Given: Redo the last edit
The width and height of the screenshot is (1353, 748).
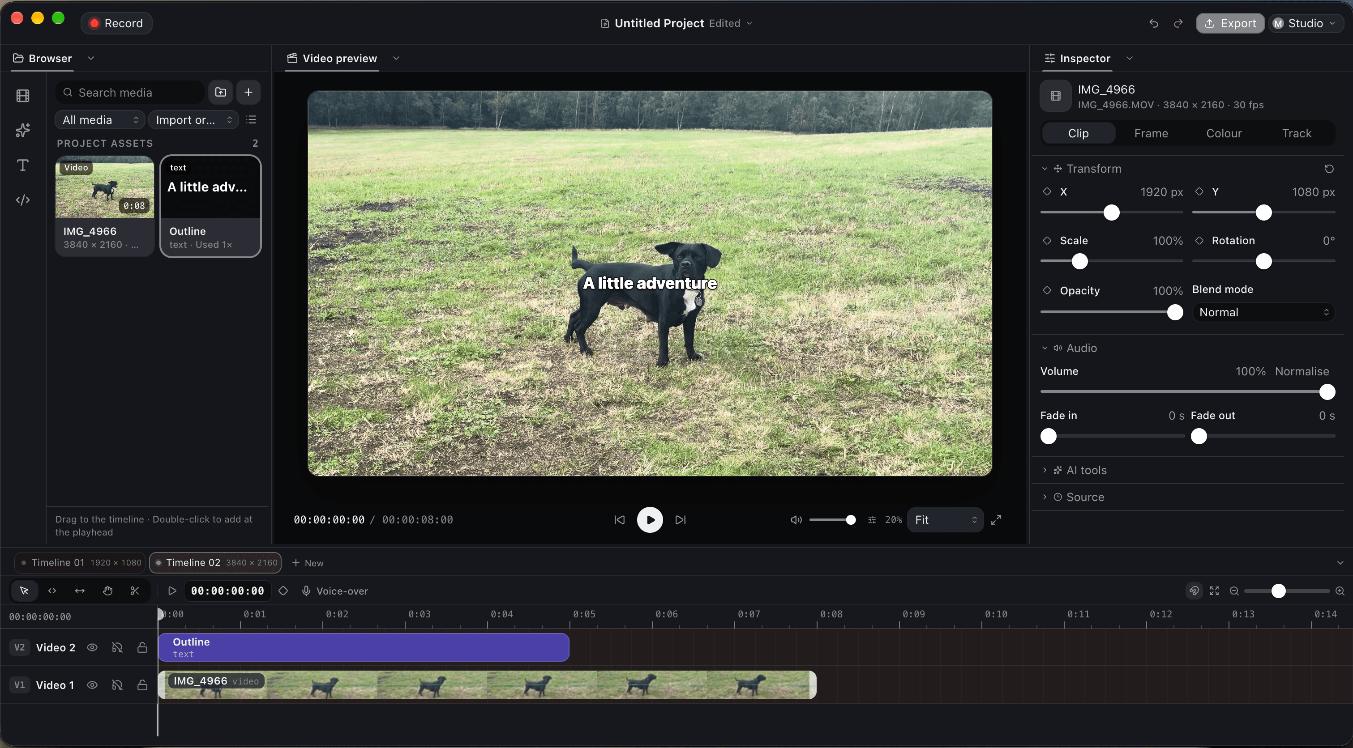Looking at the screenshot, I should [x=1178, y=23].
